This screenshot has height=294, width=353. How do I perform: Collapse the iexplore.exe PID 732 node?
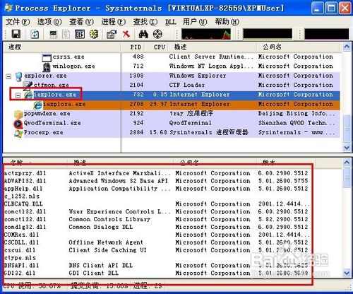pyautogui.click(x=18, y=95)
